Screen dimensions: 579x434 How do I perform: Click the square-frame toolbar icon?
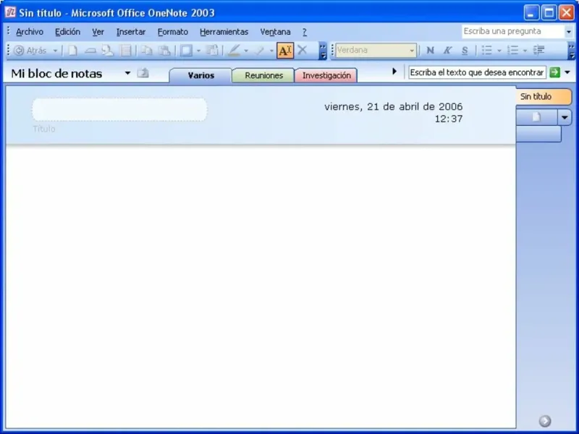186,51
